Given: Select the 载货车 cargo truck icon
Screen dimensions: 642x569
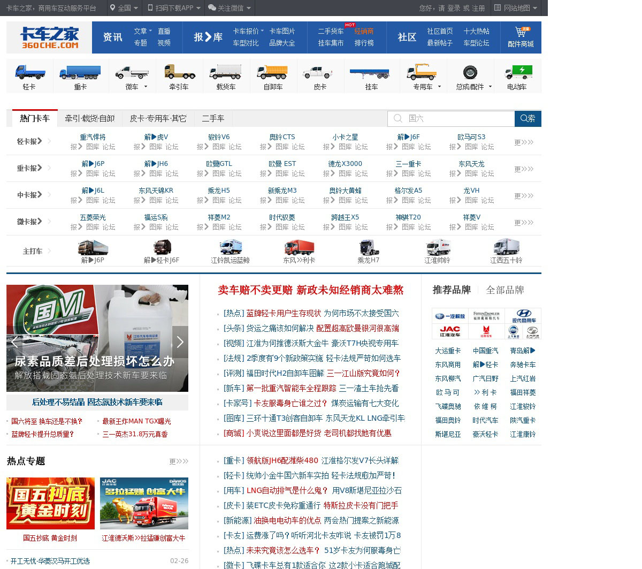Looking at the screenshot, I should point(226,77).
